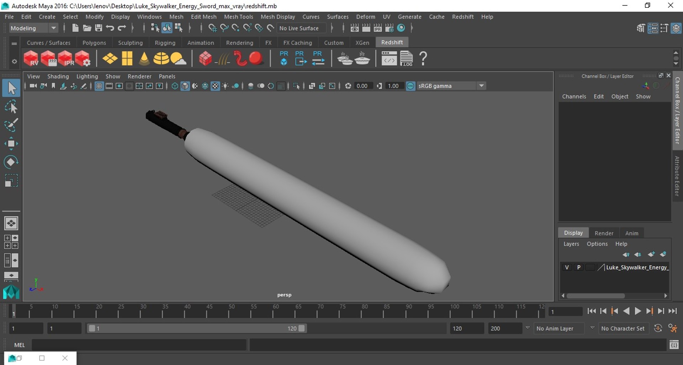Click the MEL command language label
Viewport: 683px width, 365px height.
click(x=19, y=345)
